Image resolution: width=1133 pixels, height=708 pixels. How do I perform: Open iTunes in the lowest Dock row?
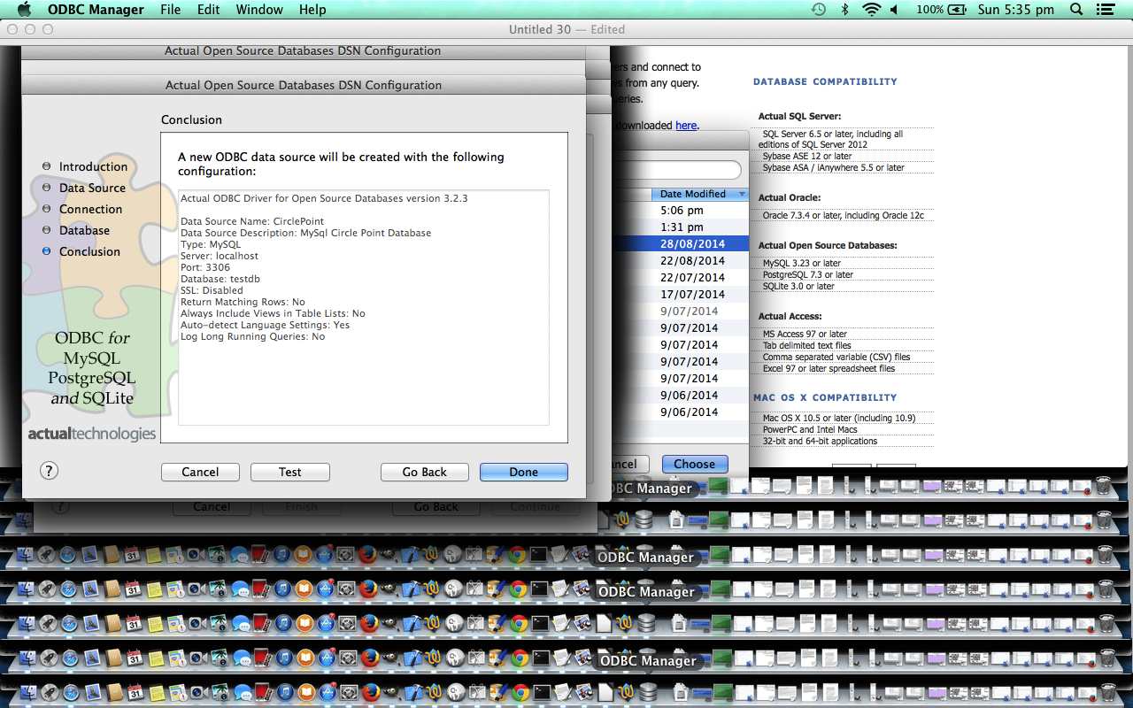click(285, 692)
